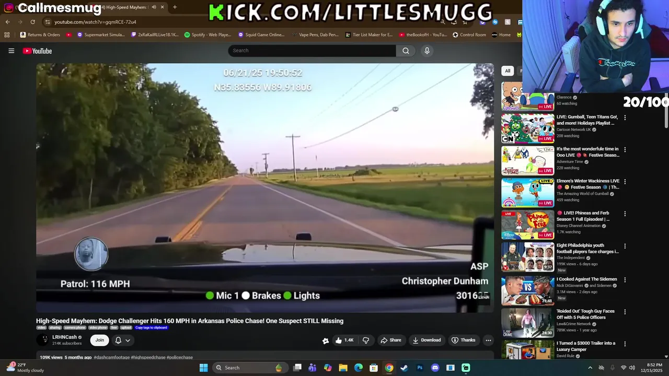Share the video
The width and height of the screenshot is (669, 376).
click(391, 340)
